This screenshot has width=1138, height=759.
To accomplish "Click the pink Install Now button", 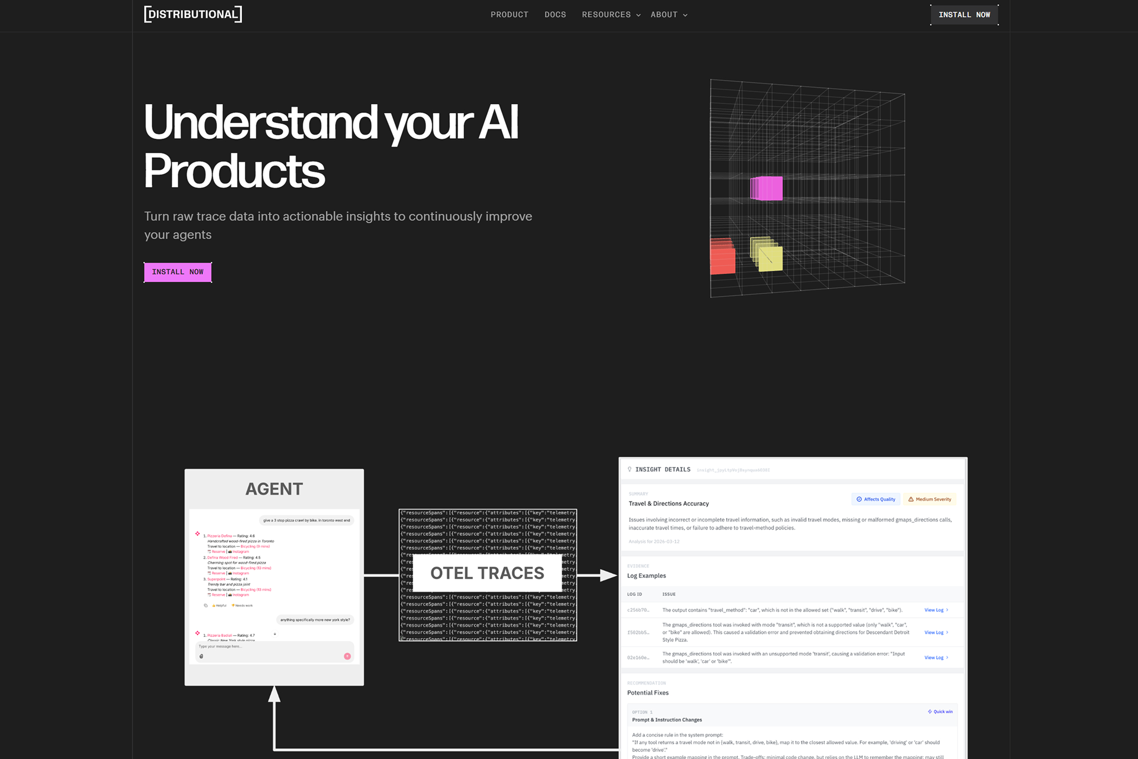I will point(178,272).
